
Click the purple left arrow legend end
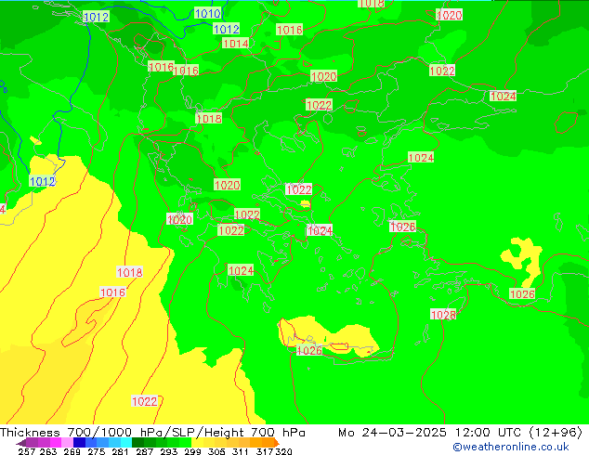tap(21, 443)
